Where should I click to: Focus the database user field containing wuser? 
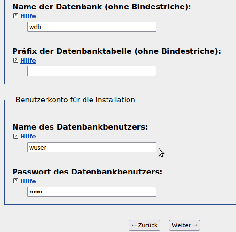[91, 147]
